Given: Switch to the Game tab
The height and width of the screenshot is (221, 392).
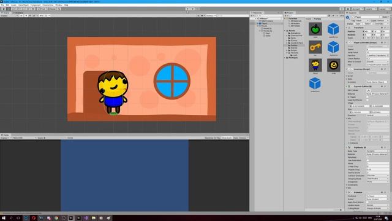Looking at the screenshot, I should coord(6,135).
